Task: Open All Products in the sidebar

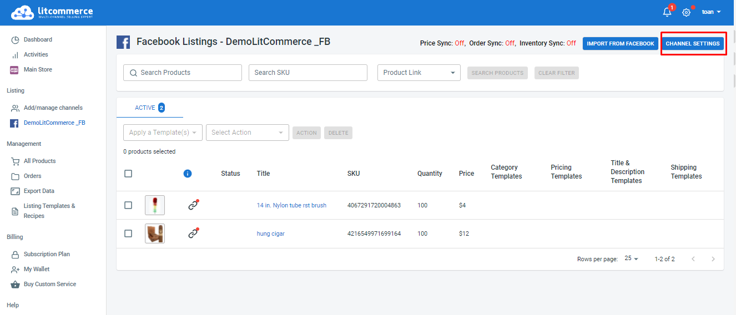Action: coord(39,161)
